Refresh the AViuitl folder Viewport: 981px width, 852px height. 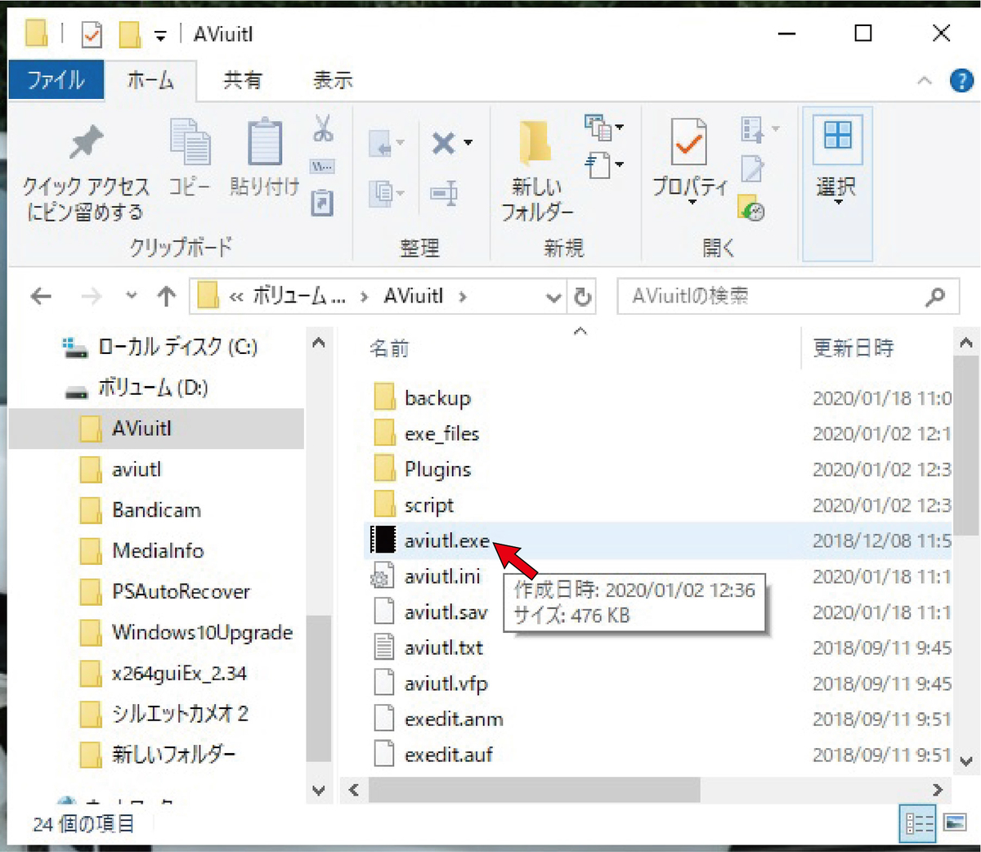[582, 297]
